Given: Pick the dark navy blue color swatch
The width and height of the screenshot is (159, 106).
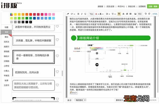Looking at the screenshot, I should [34, 18].
